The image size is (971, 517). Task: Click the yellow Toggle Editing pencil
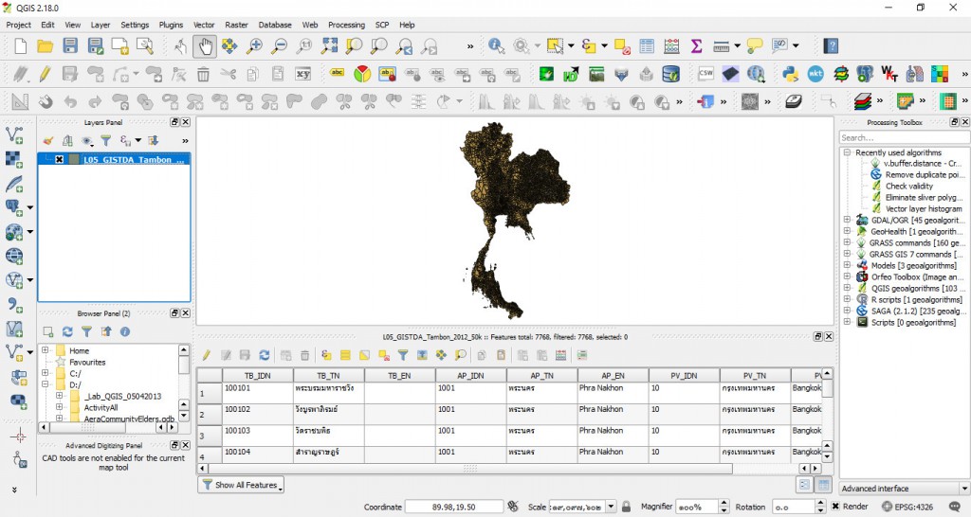[45, 74]
